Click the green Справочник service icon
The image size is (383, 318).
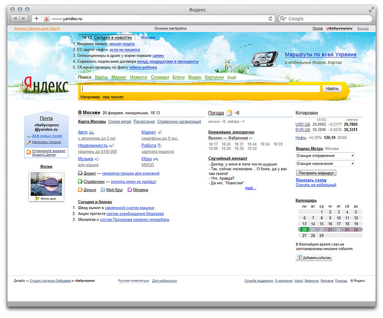tap(80, 181)
